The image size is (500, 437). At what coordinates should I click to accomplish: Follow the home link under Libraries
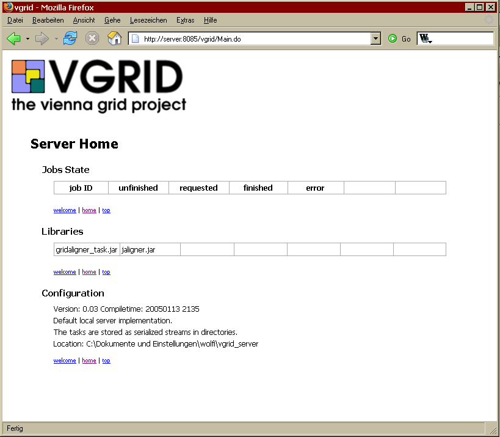pyautogui.click(x=89, y=271)
